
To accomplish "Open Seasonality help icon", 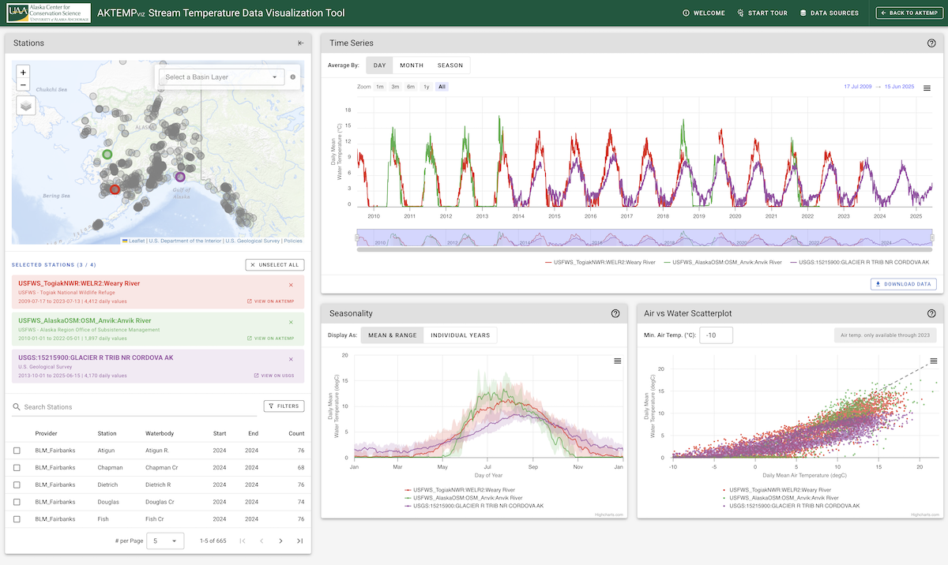I will 615,313.
